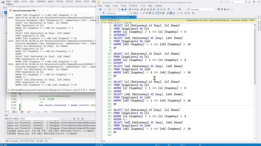
Task: Toggle Results to Text mode
Action: point(168,13)
